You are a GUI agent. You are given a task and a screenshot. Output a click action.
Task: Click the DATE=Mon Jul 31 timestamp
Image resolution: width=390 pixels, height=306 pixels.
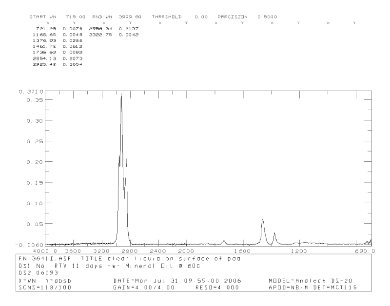pyautogui.click(x=177, y=281)
